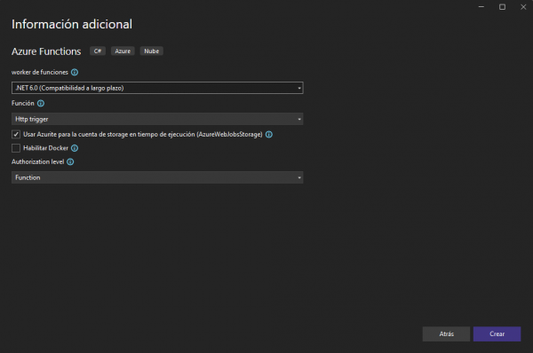
Task: Click Crear to create the project
Action: point(497,334)
